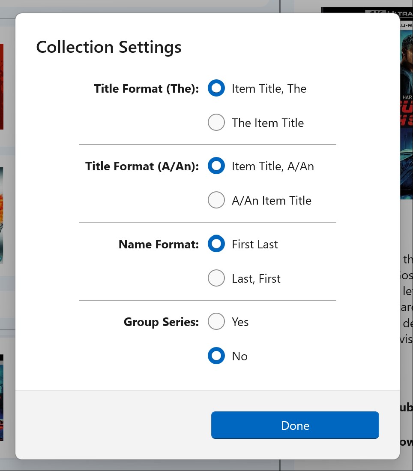Click the "Title Format (The):" label
This screenshot has width=413, height=471.
click(146, 88)
